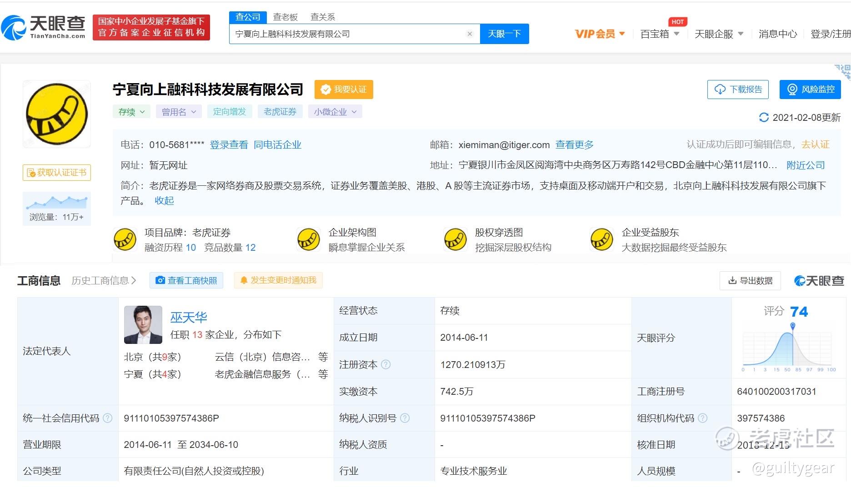Click 老虎金融信息服务 company link
This screenshot has height=487, width=851.
pyautogui.click(x=262, y=374)
